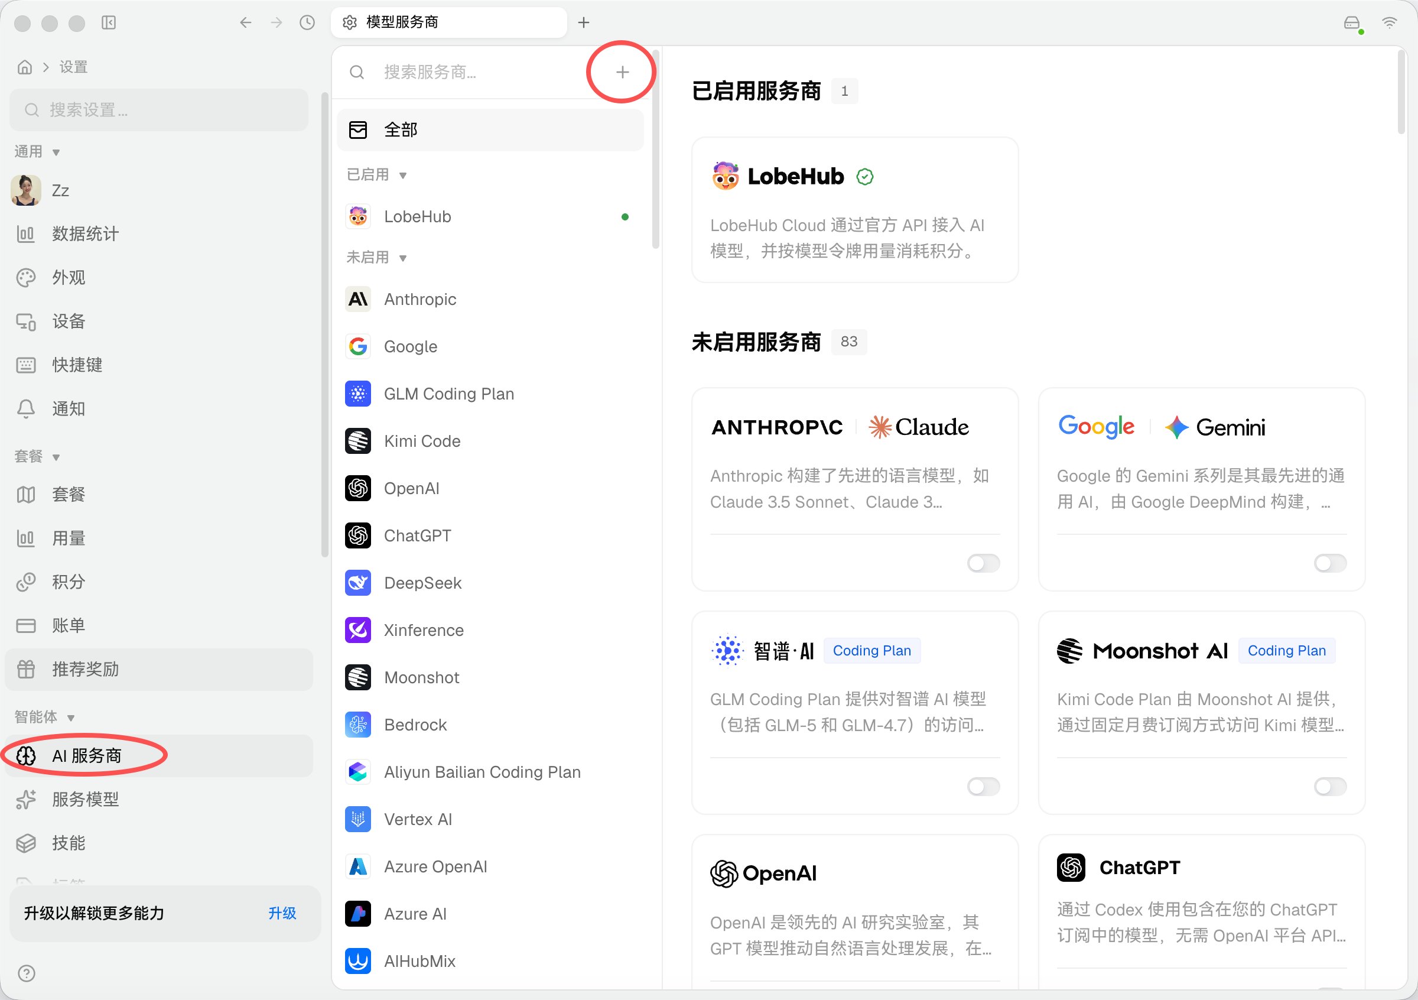Select Aliyun Bailian Coding Plan provider
Viewport: 1418px width, 1000px height.
coord(490,772)
